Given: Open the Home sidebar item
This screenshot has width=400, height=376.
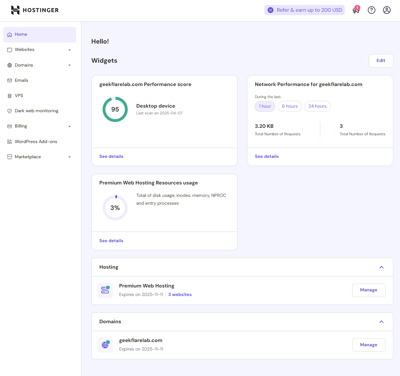Looking at the screenshot, I should (x=21, y=34).
